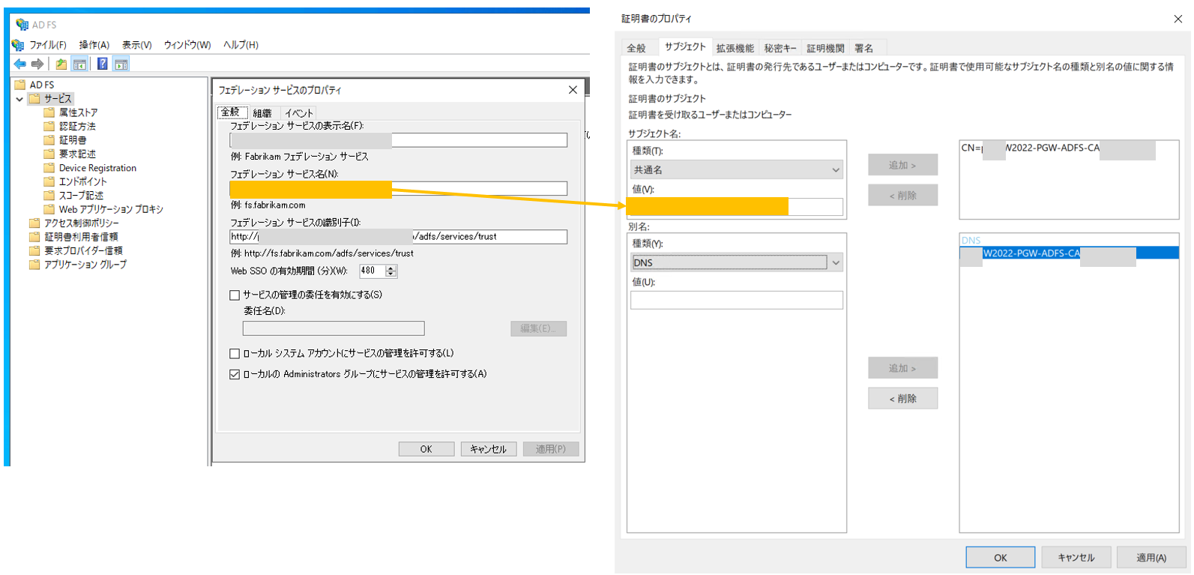Toggle the show/hide console tree icon
Screen dimensions: 1194x575
[x=79, y=64]
